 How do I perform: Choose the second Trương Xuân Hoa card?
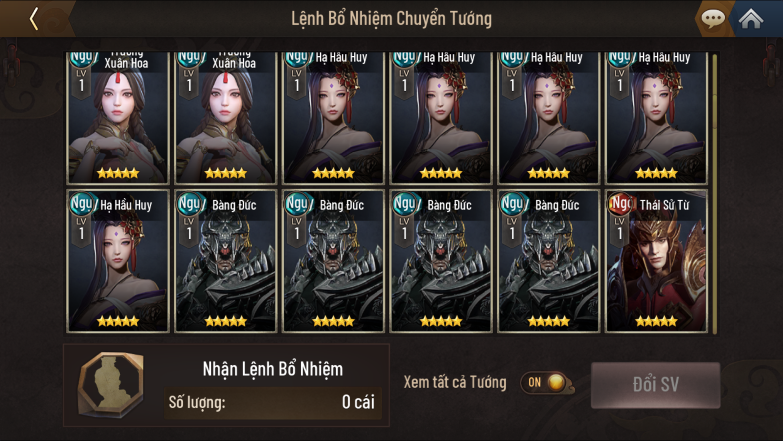(226, 118)
